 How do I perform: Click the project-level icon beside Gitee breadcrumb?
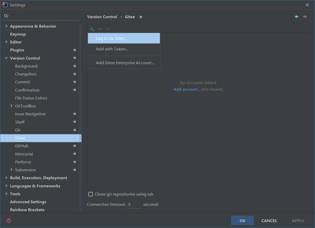(x=141, y=17)
